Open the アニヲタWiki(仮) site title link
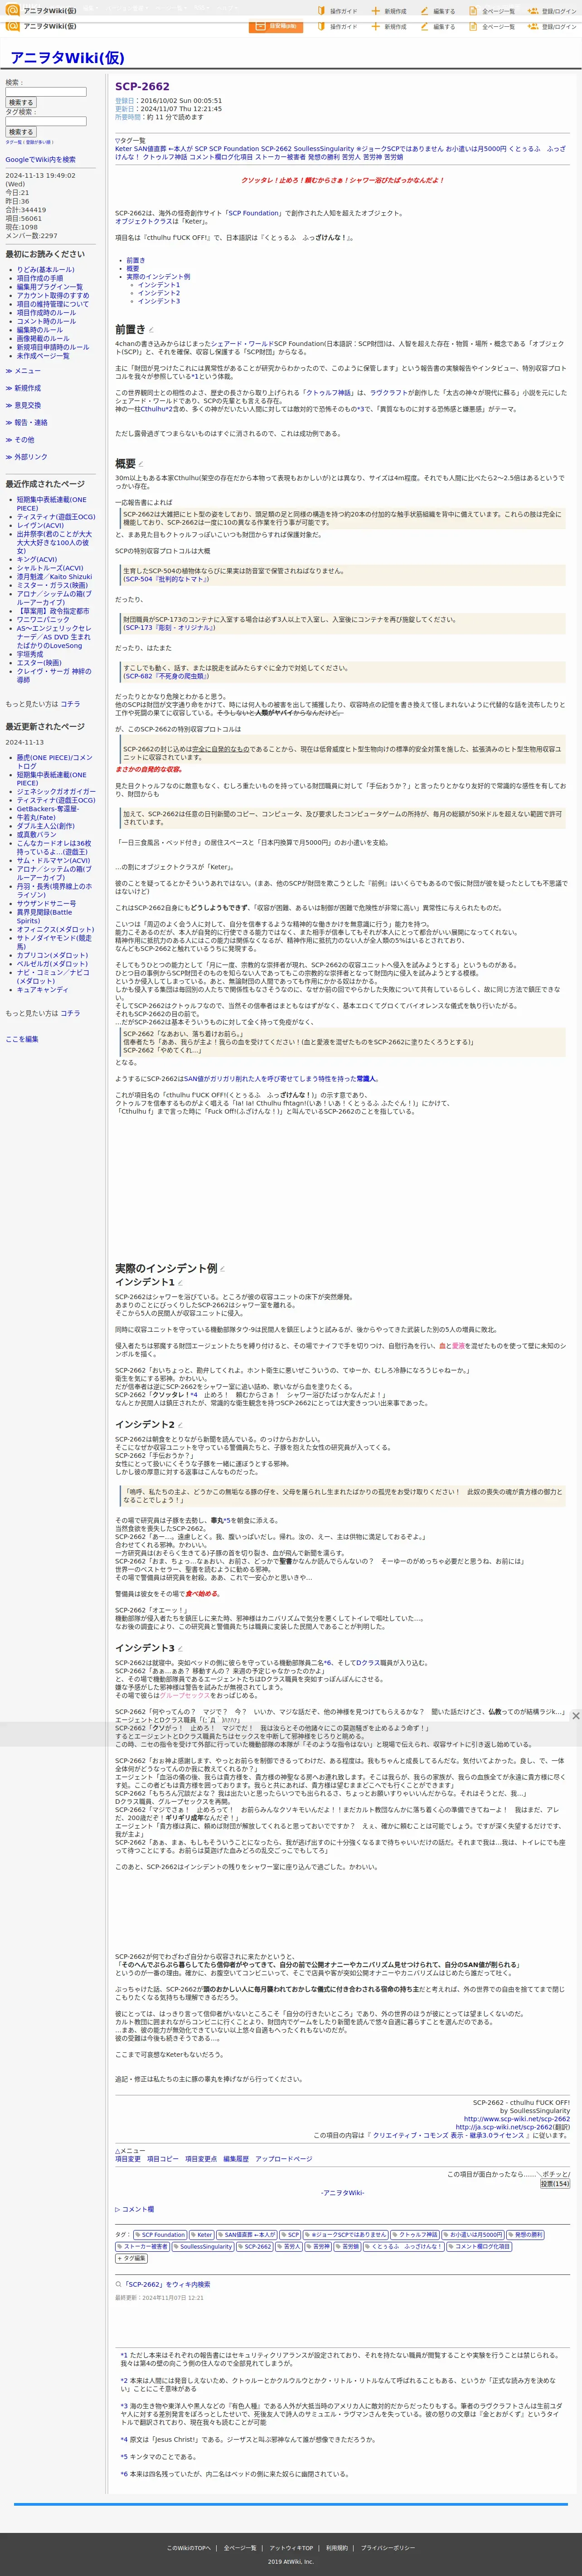 pyautogui.click(x=68, y=58)
